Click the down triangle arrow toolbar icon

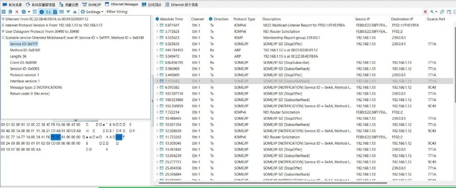point(69,12)
